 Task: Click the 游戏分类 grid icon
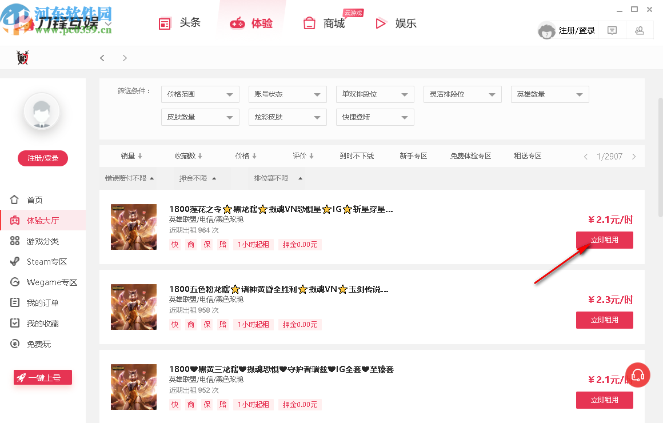click(14, 241)
